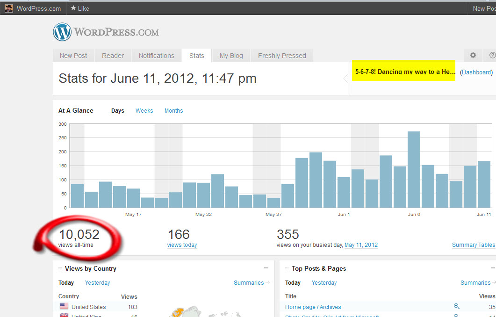Screen dimensions: 496x317
Task: Go to the Freshly Pressed tab
Action: [282, 56]
